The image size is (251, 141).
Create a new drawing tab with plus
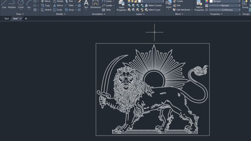pyautogui.click(x=26, y=19)
